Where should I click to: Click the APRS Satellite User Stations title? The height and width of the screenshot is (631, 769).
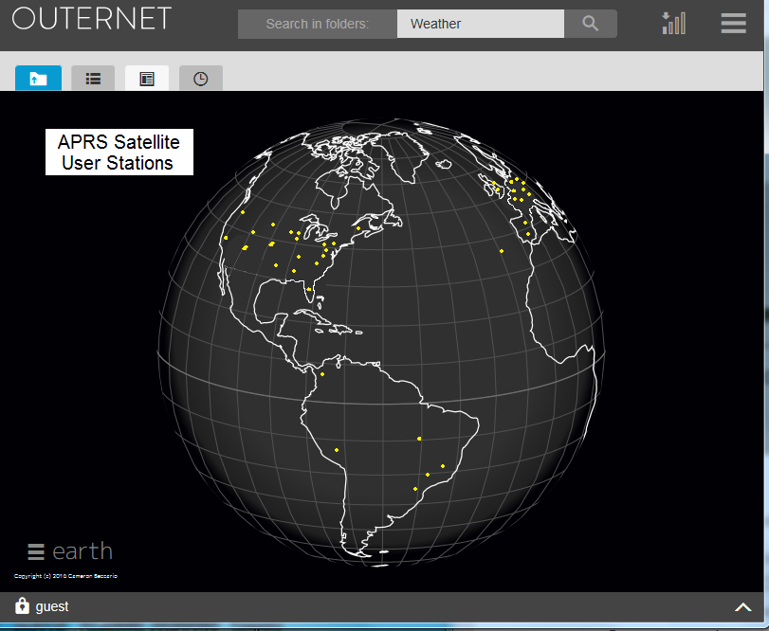(x=119, y=153)
